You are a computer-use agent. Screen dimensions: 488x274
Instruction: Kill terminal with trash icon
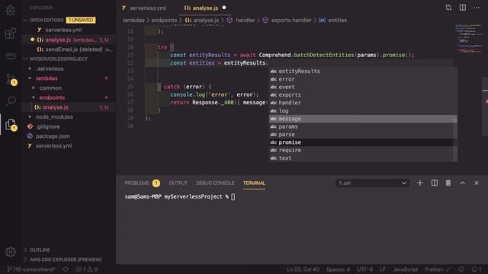[448, 183]
